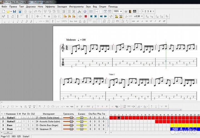Screen dimensions: 200x138
Task: Select the Guitar2 track name
Action: (11, 121)
